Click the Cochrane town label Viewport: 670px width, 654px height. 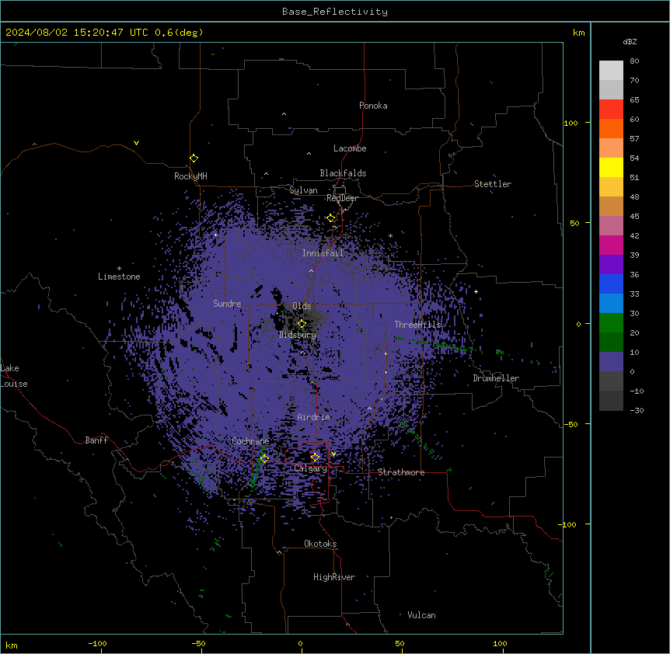point(250,441)
